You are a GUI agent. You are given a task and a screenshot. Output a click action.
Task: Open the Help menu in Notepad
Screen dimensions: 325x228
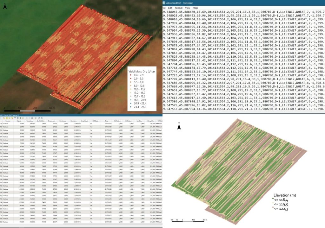coord(195,8)
